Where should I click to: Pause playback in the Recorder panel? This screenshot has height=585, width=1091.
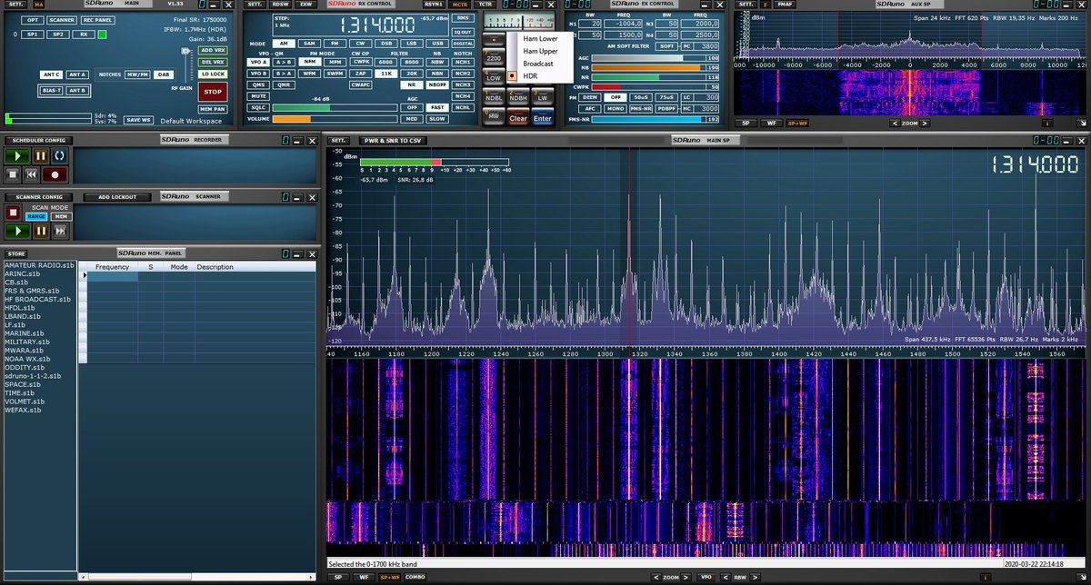click(x=41, y=156)
